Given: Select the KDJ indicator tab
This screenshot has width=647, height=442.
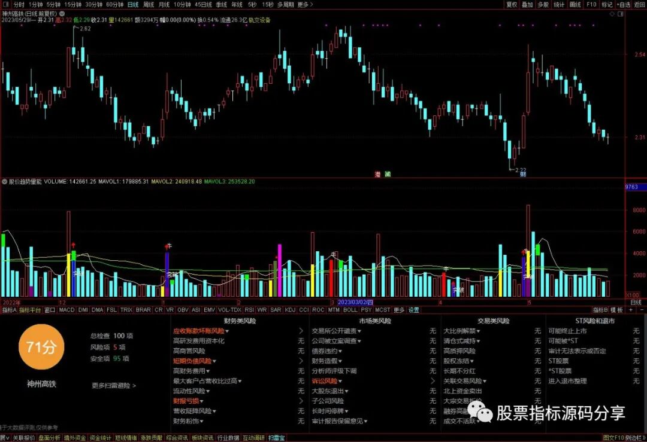Looking at the screenshot, I should click(x=290, y=310).
